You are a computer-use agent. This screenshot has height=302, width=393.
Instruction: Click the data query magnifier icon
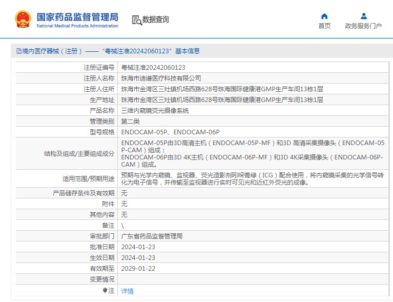point(136,20)
